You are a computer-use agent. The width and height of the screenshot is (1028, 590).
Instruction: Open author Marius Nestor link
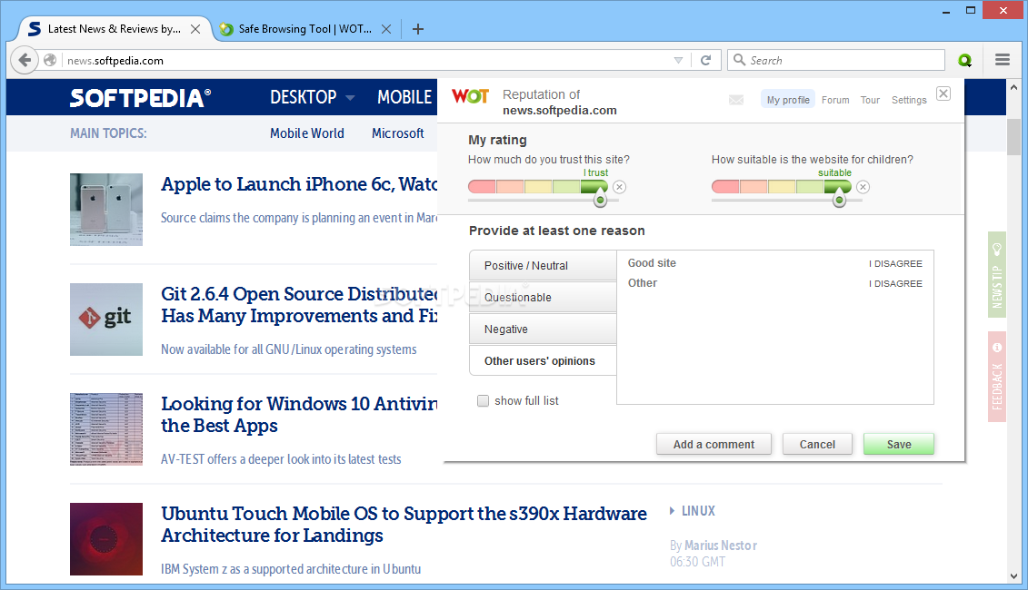(721, 546)
